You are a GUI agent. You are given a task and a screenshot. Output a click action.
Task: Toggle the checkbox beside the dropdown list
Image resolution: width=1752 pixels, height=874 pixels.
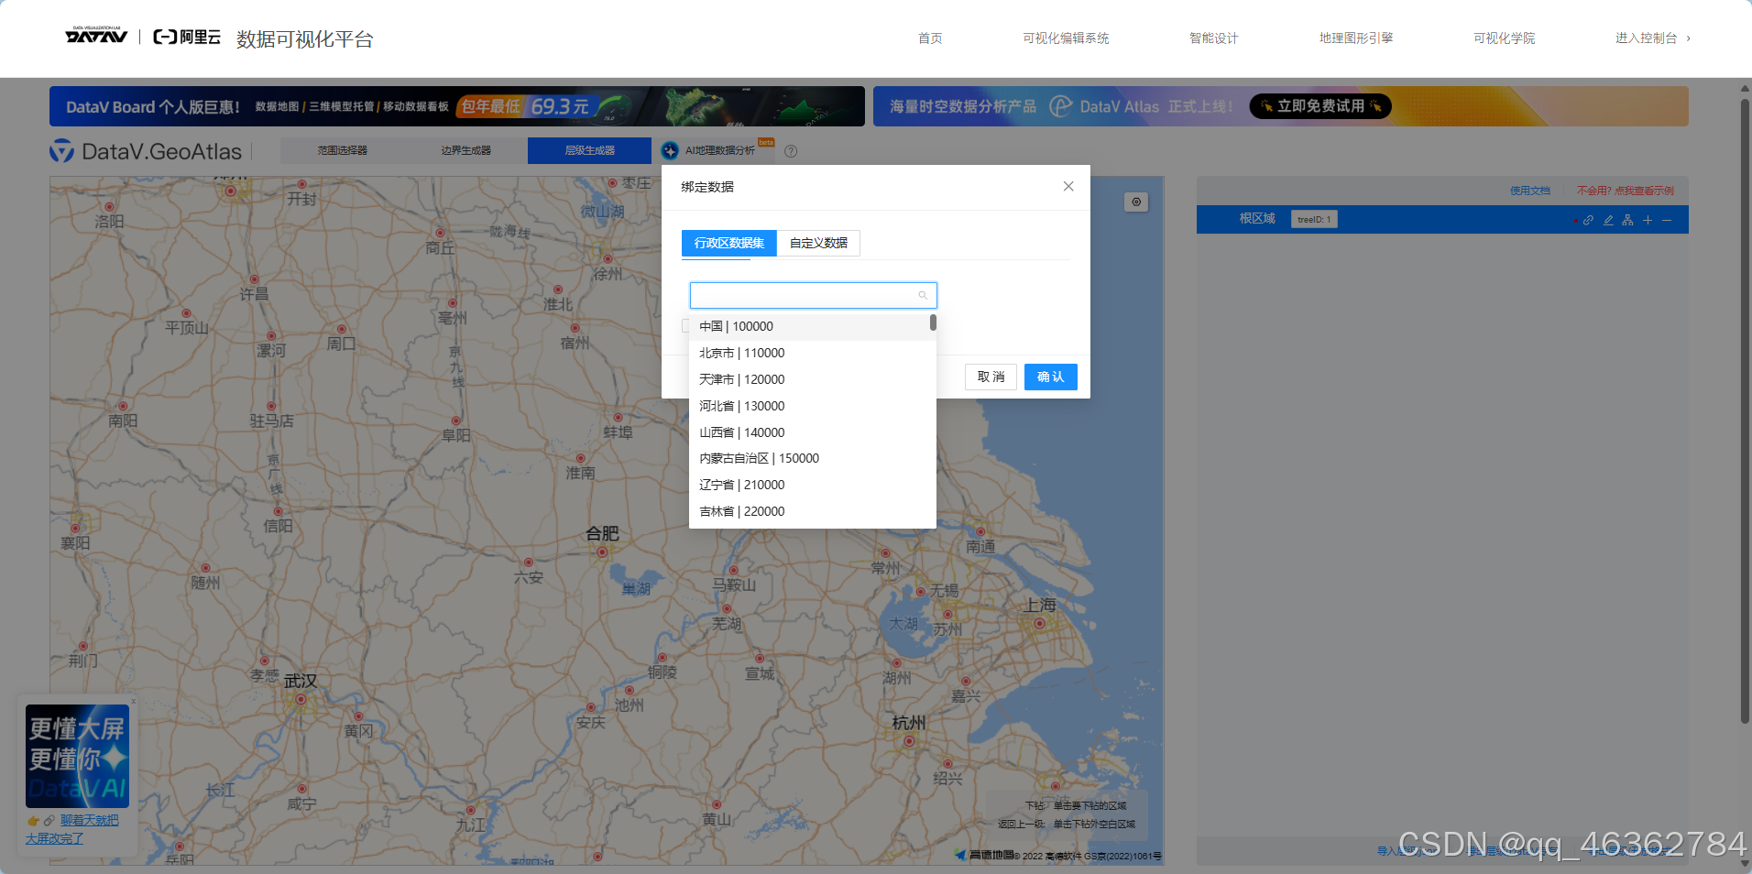pos(685,326)
